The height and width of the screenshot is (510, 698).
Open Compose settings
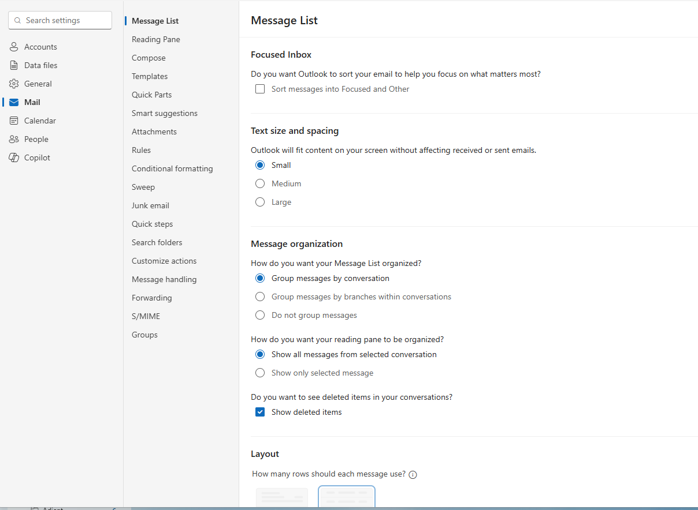pyautogui.click(x=148, y=58)
